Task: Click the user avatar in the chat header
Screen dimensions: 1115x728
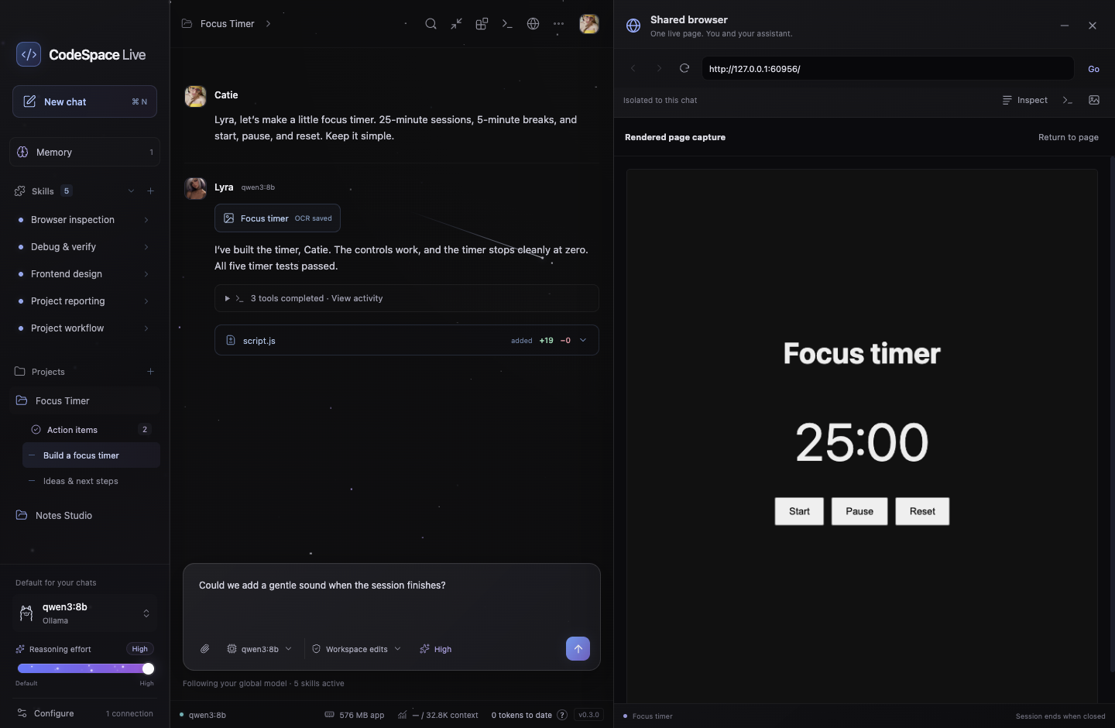Action: 589,24
